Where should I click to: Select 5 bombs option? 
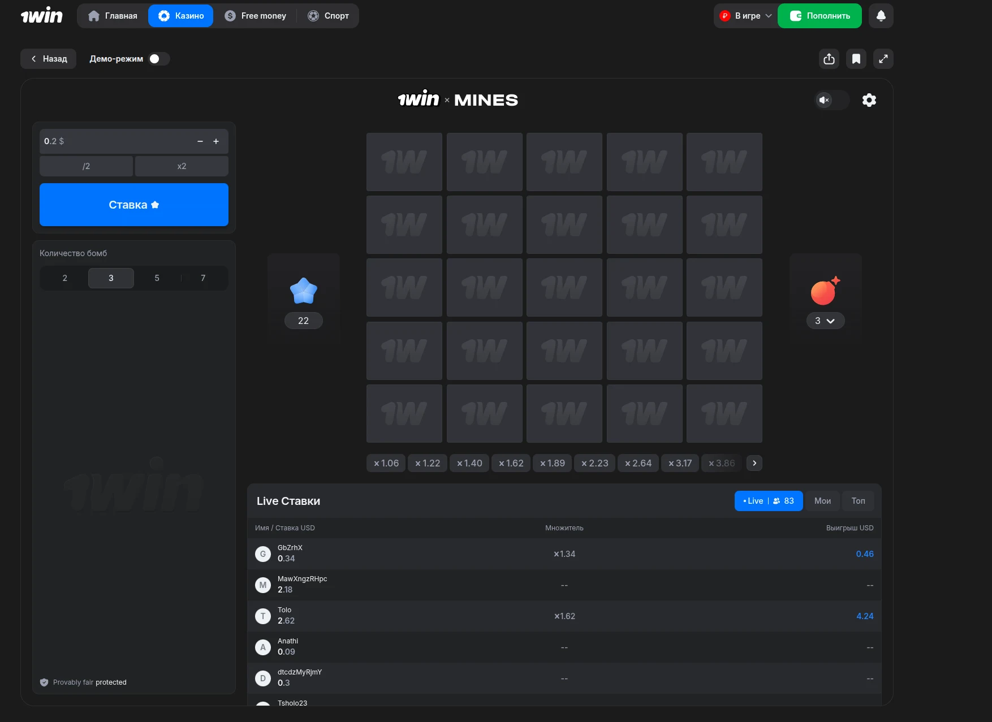coord(157,278)
